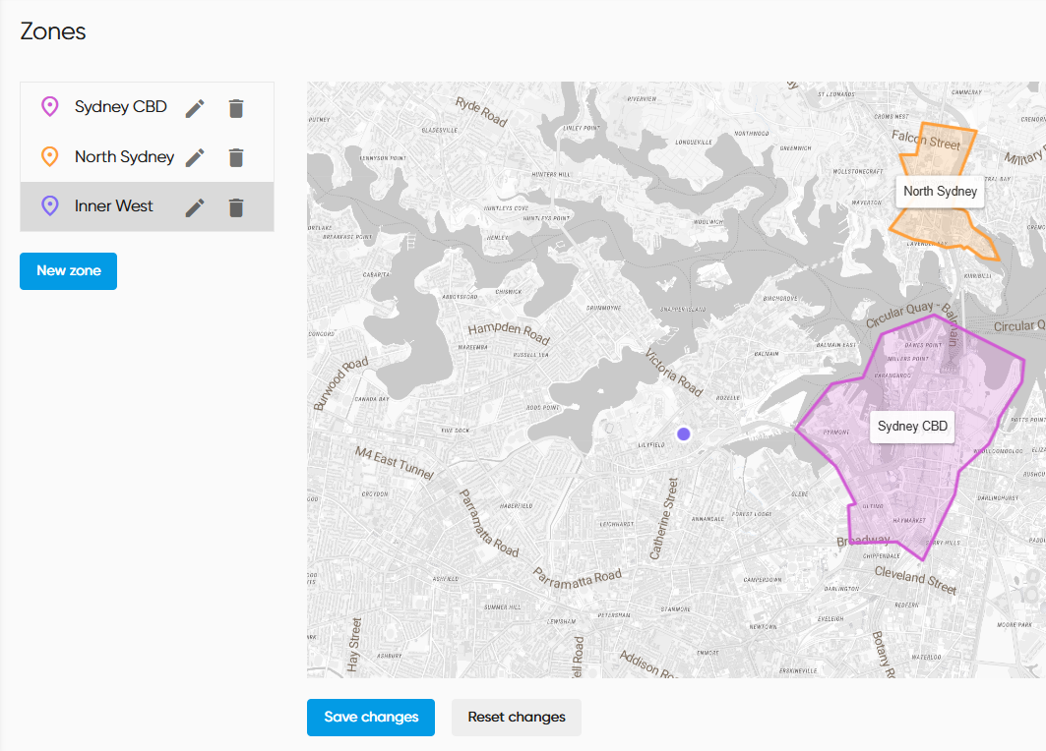The image size is (1046, 751).
Task: Edit the North Sydney zone
Action: [x=195, y=157]
